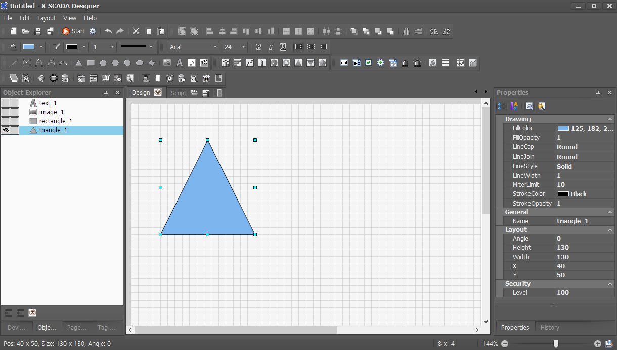Undo the last action
This screenshot has width=617, height=350.
(108, 31)
